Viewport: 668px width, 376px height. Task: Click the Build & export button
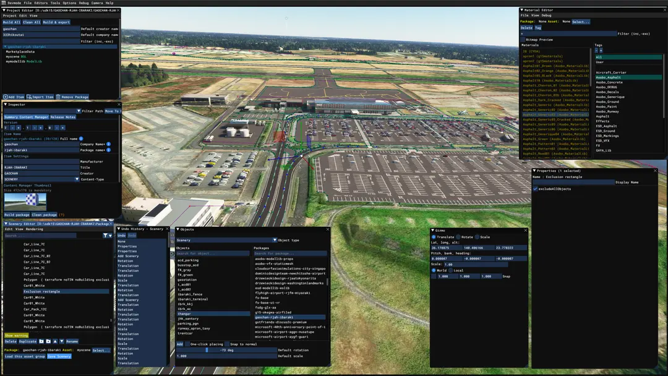click(x=56, y=22)
